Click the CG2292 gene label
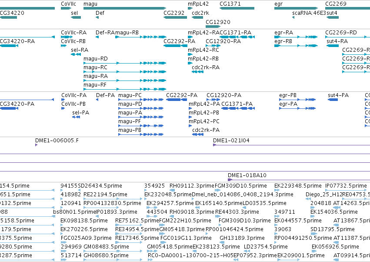This screenshot has width=370, height=262. tap(174, 13)
